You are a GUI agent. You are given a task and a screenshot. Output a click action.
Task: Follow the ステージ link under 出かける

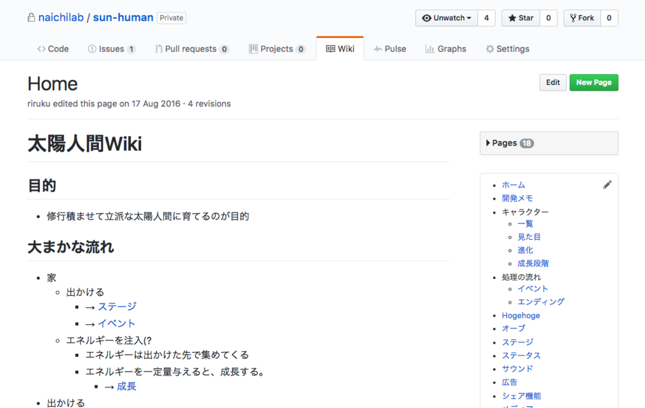[117, 307]
